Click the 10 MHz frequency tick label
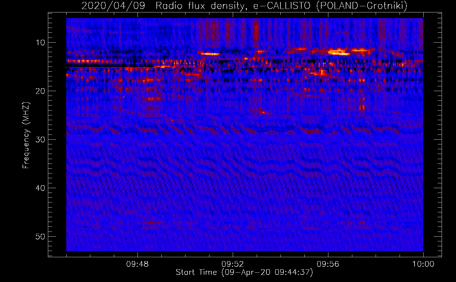This screenshot has width=456, height=282. point(41,43)
